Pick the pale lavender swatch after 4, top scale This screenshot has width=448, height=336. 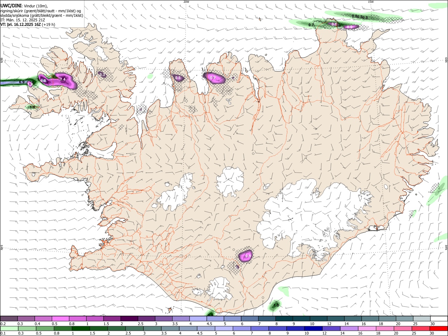tap(198, 319)
